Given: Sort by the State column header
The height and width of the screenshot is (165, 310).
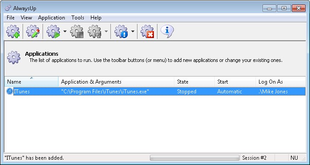Looking at the screenshot, I should [194, 81].
